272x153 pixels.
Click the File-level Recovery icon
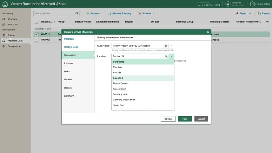pyautogui.click(x=110, y=14)
